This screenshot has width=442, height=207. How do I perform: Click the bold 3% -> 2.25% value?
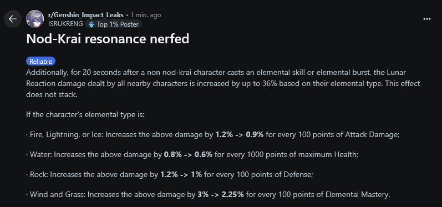coord(220,195)
